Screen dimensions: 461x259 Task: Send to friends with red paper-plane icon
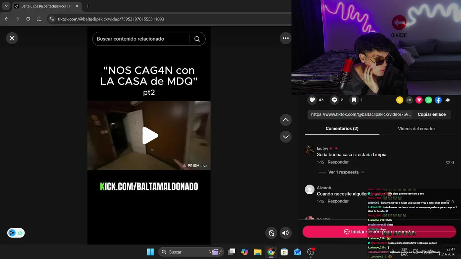419,100
